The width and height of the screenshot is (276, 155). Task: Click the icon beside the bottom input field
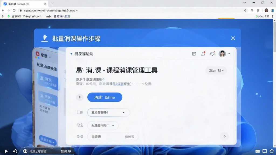80,136
